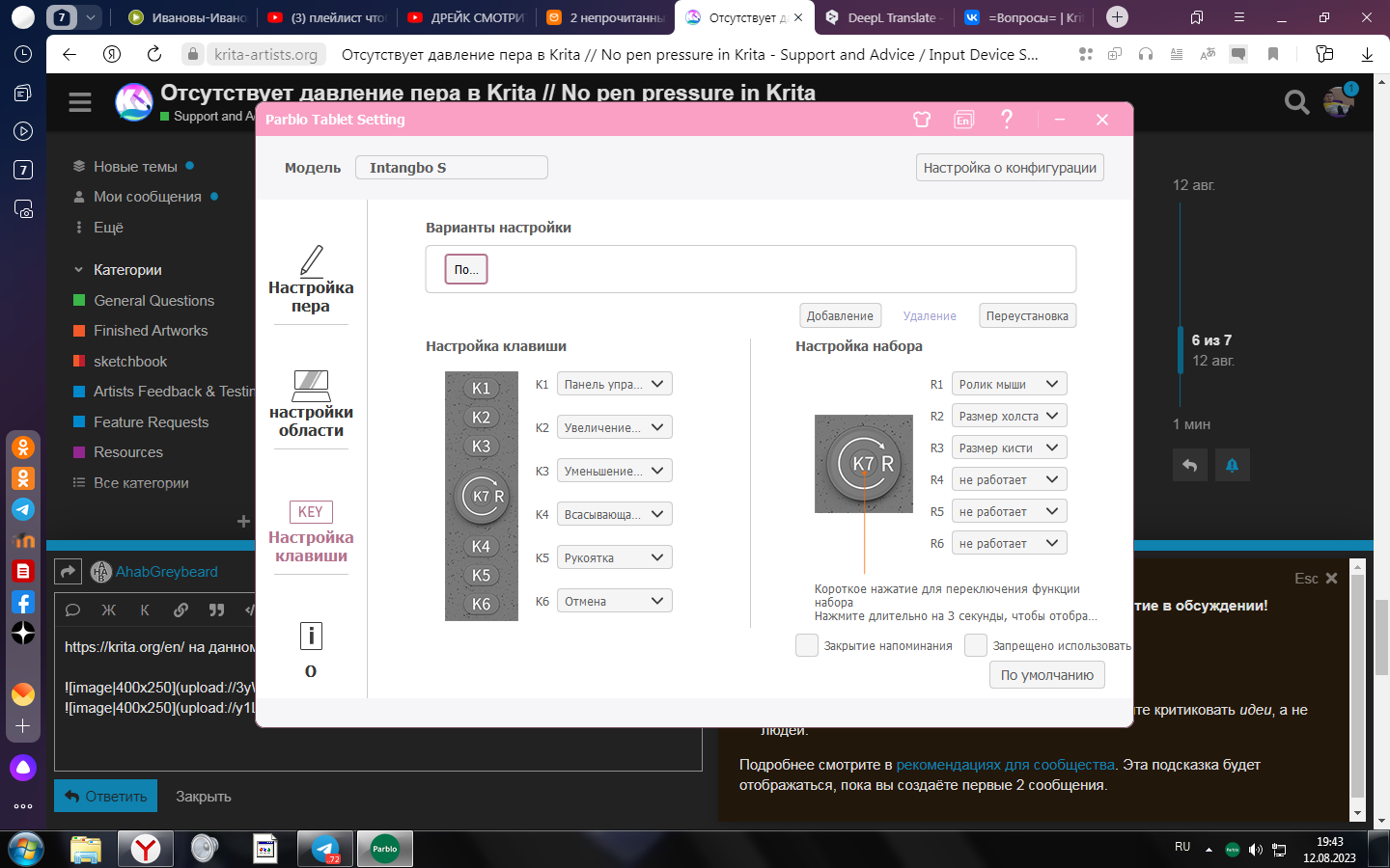The height and width of the screenshot is (868, 1390).
Task: Open the K6 'Отмена' dropdown
Action: [x=615, y=601]
